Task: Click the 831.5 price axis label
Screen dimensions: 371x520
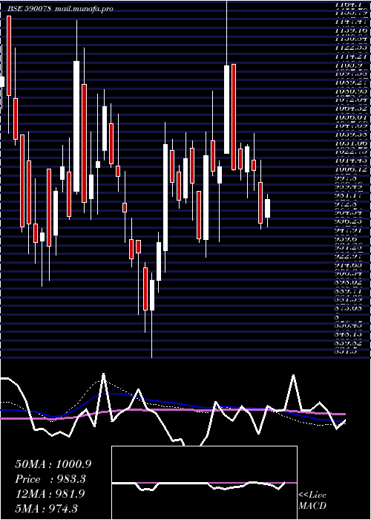Action: (345, 351)
